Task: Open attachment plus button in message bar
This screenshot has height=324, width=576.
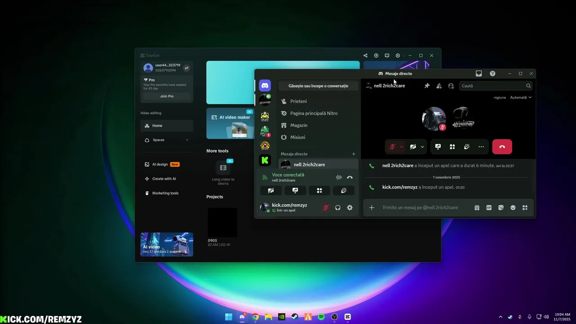Action: click(372, 207)
